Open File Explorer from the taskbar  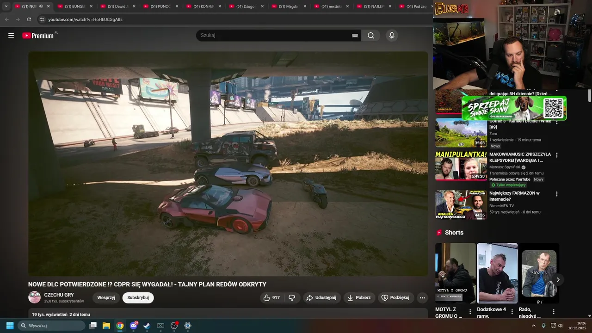[x=106, y=326]
